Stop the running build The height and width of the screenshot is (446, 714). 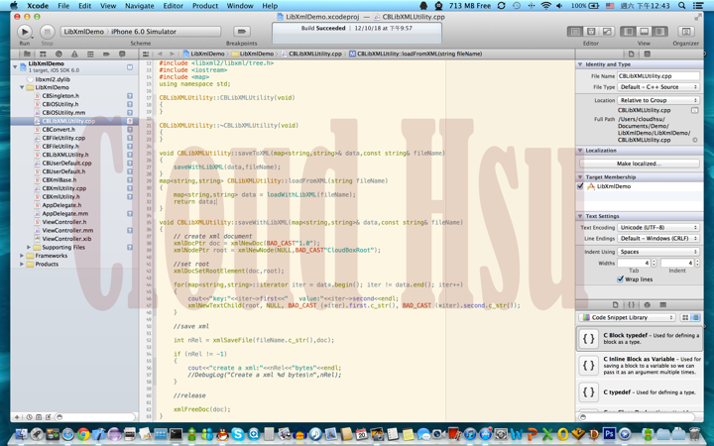click(48, 32)
